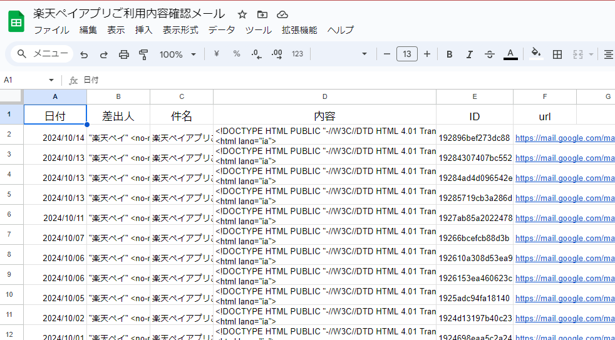Viewport: 615px width, 340px height.
Task: Open the データ menu
Action: [222, 30]
